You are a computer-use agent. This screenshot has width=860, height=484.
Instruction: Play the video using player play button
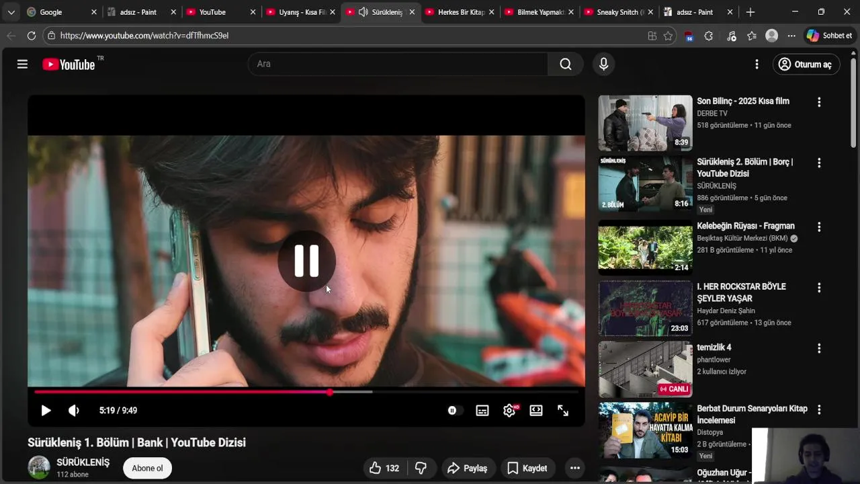(46, 410)
